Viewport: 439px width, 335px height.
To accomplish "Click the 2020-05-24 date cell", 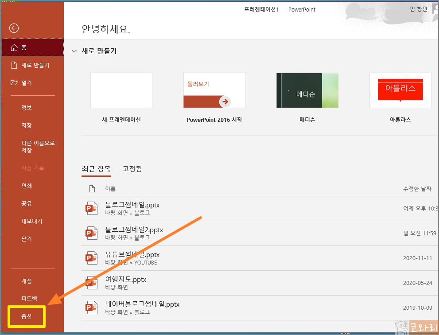I will 417,283.
